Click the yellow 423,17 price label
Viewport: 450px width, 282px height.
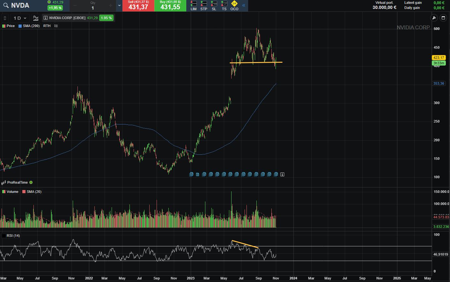click(x=439, y=58)
